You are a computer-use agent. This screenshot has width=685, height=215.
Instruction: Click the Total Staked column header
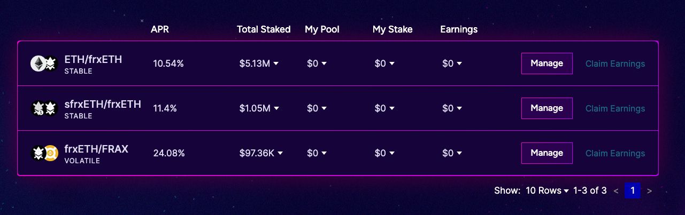[264, 29]
